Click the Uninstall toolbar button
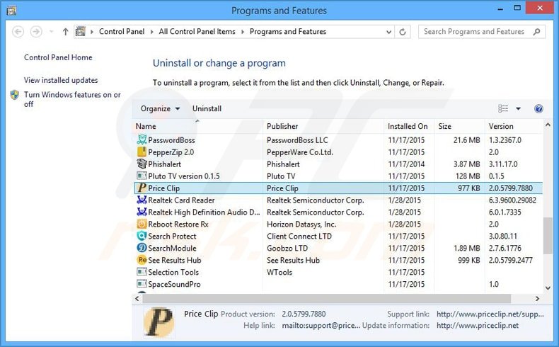Viewport: 559px width, 347px height. (207, 109)
